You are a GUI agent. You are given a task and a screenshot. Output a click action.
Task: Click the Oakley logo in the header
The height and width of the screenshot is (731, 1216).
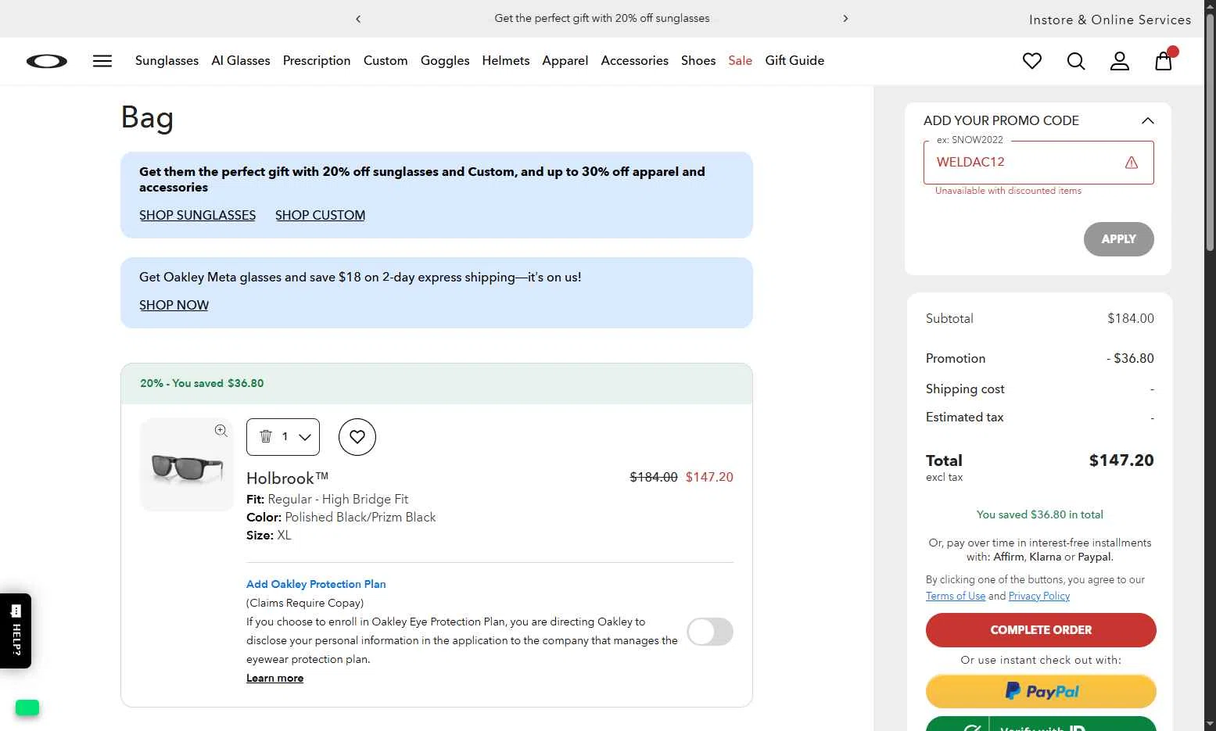47,61
